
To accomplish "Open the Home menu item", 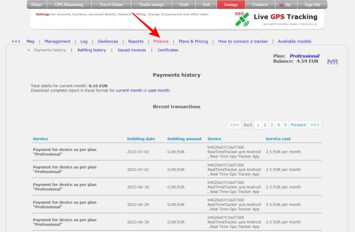I will point(37,5).
